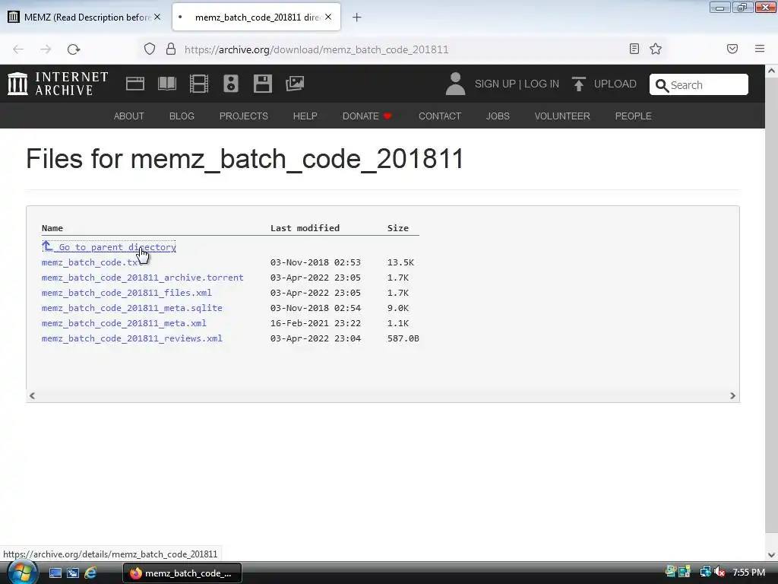The width and height of the screenshot is (778, 584).
Task: Open the Windows Start orb
Action: click(x=22, y=573)
